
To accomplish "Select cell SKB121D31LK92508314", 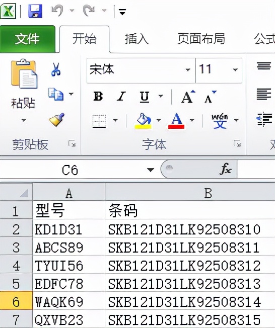I will point(190,301).
